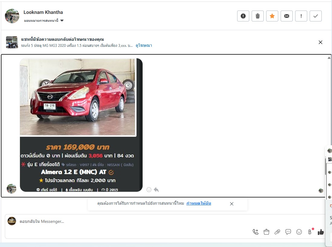Start a call with the phone plus icon

256,232
